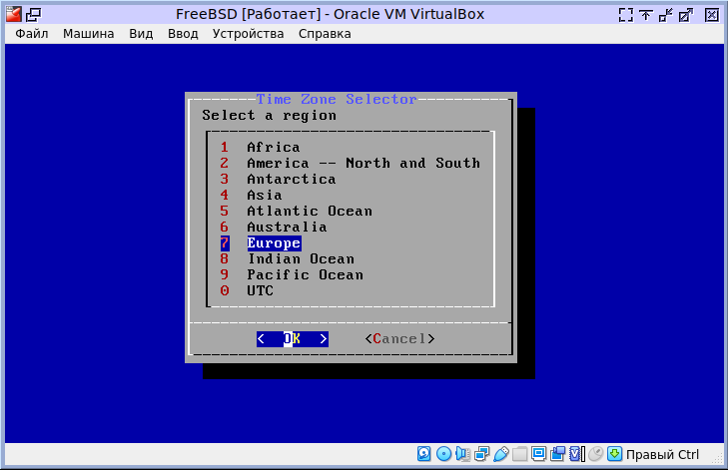Click the display settings monitor icon
This screenshot has height=470, width=728.
tap(538, 454)
